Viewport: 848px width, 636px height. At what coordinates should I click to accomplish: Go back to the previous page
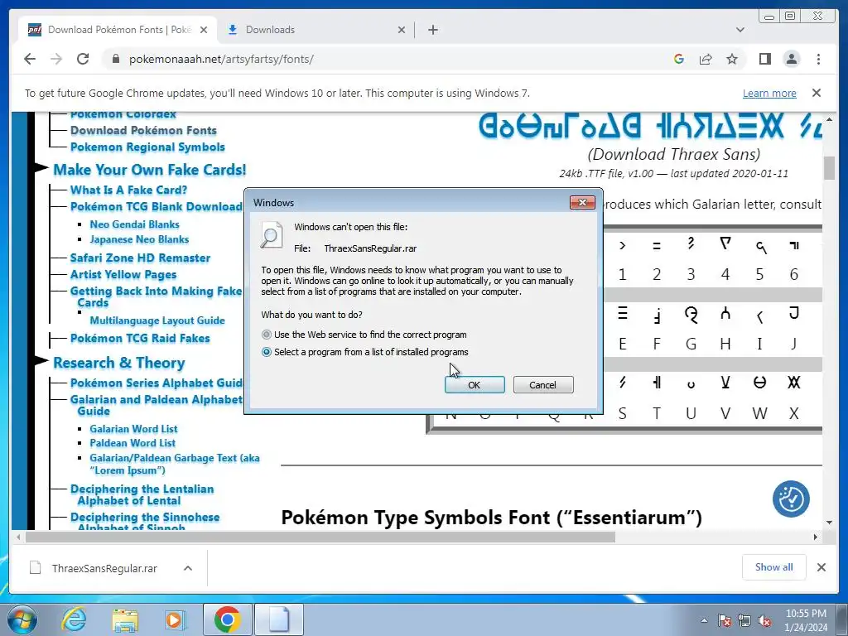pyautogui.click(x=30, y=59)
